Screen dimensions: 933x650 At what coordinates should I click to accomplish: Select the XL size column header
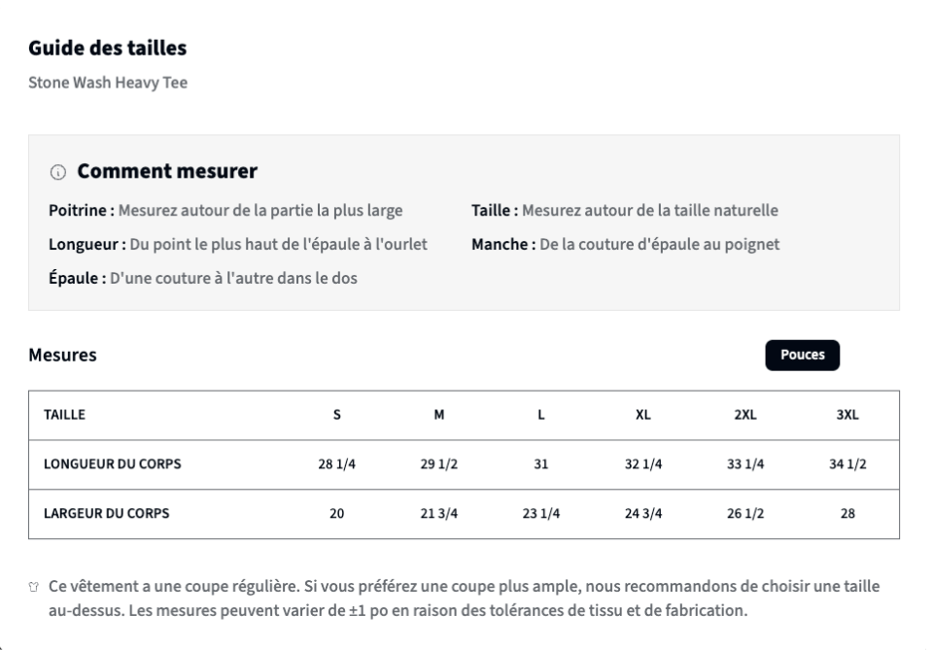[643, 415]
